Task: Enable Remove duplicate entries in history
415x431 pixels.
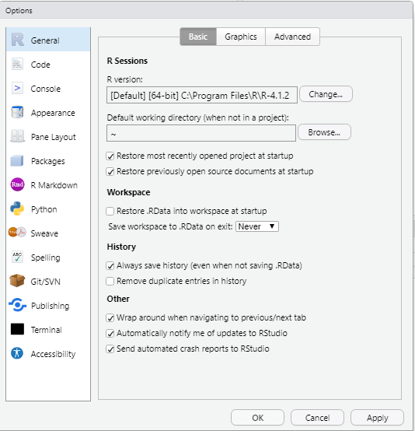Action: click(x=110, y=281)
